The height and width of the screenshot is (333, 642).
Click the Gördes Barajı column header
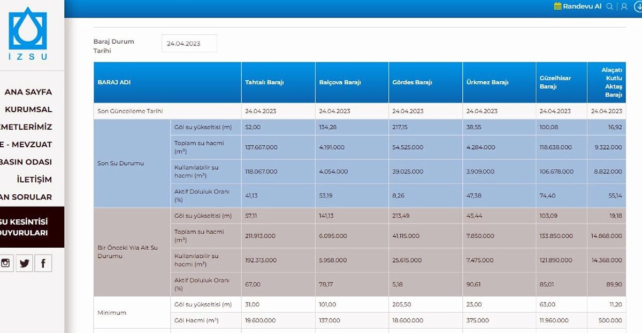point(412,83)
